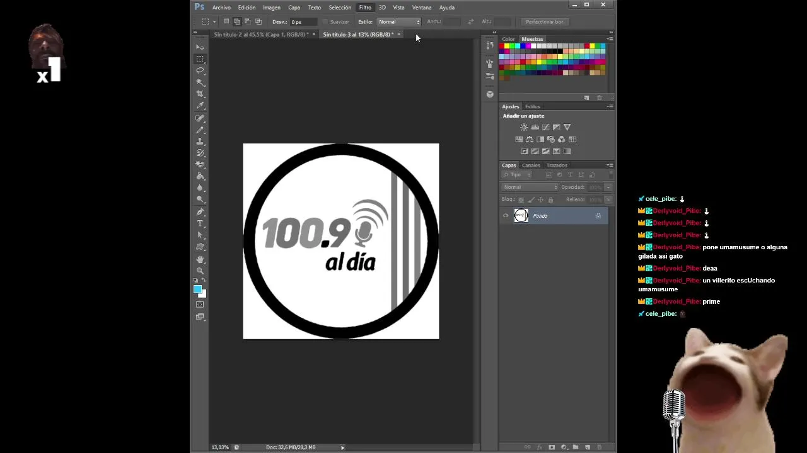Image resolution: width=807 pixels, height=453 pixels.
Task: Choose Add to Selection mode
Action: click(x=237, y=21)
